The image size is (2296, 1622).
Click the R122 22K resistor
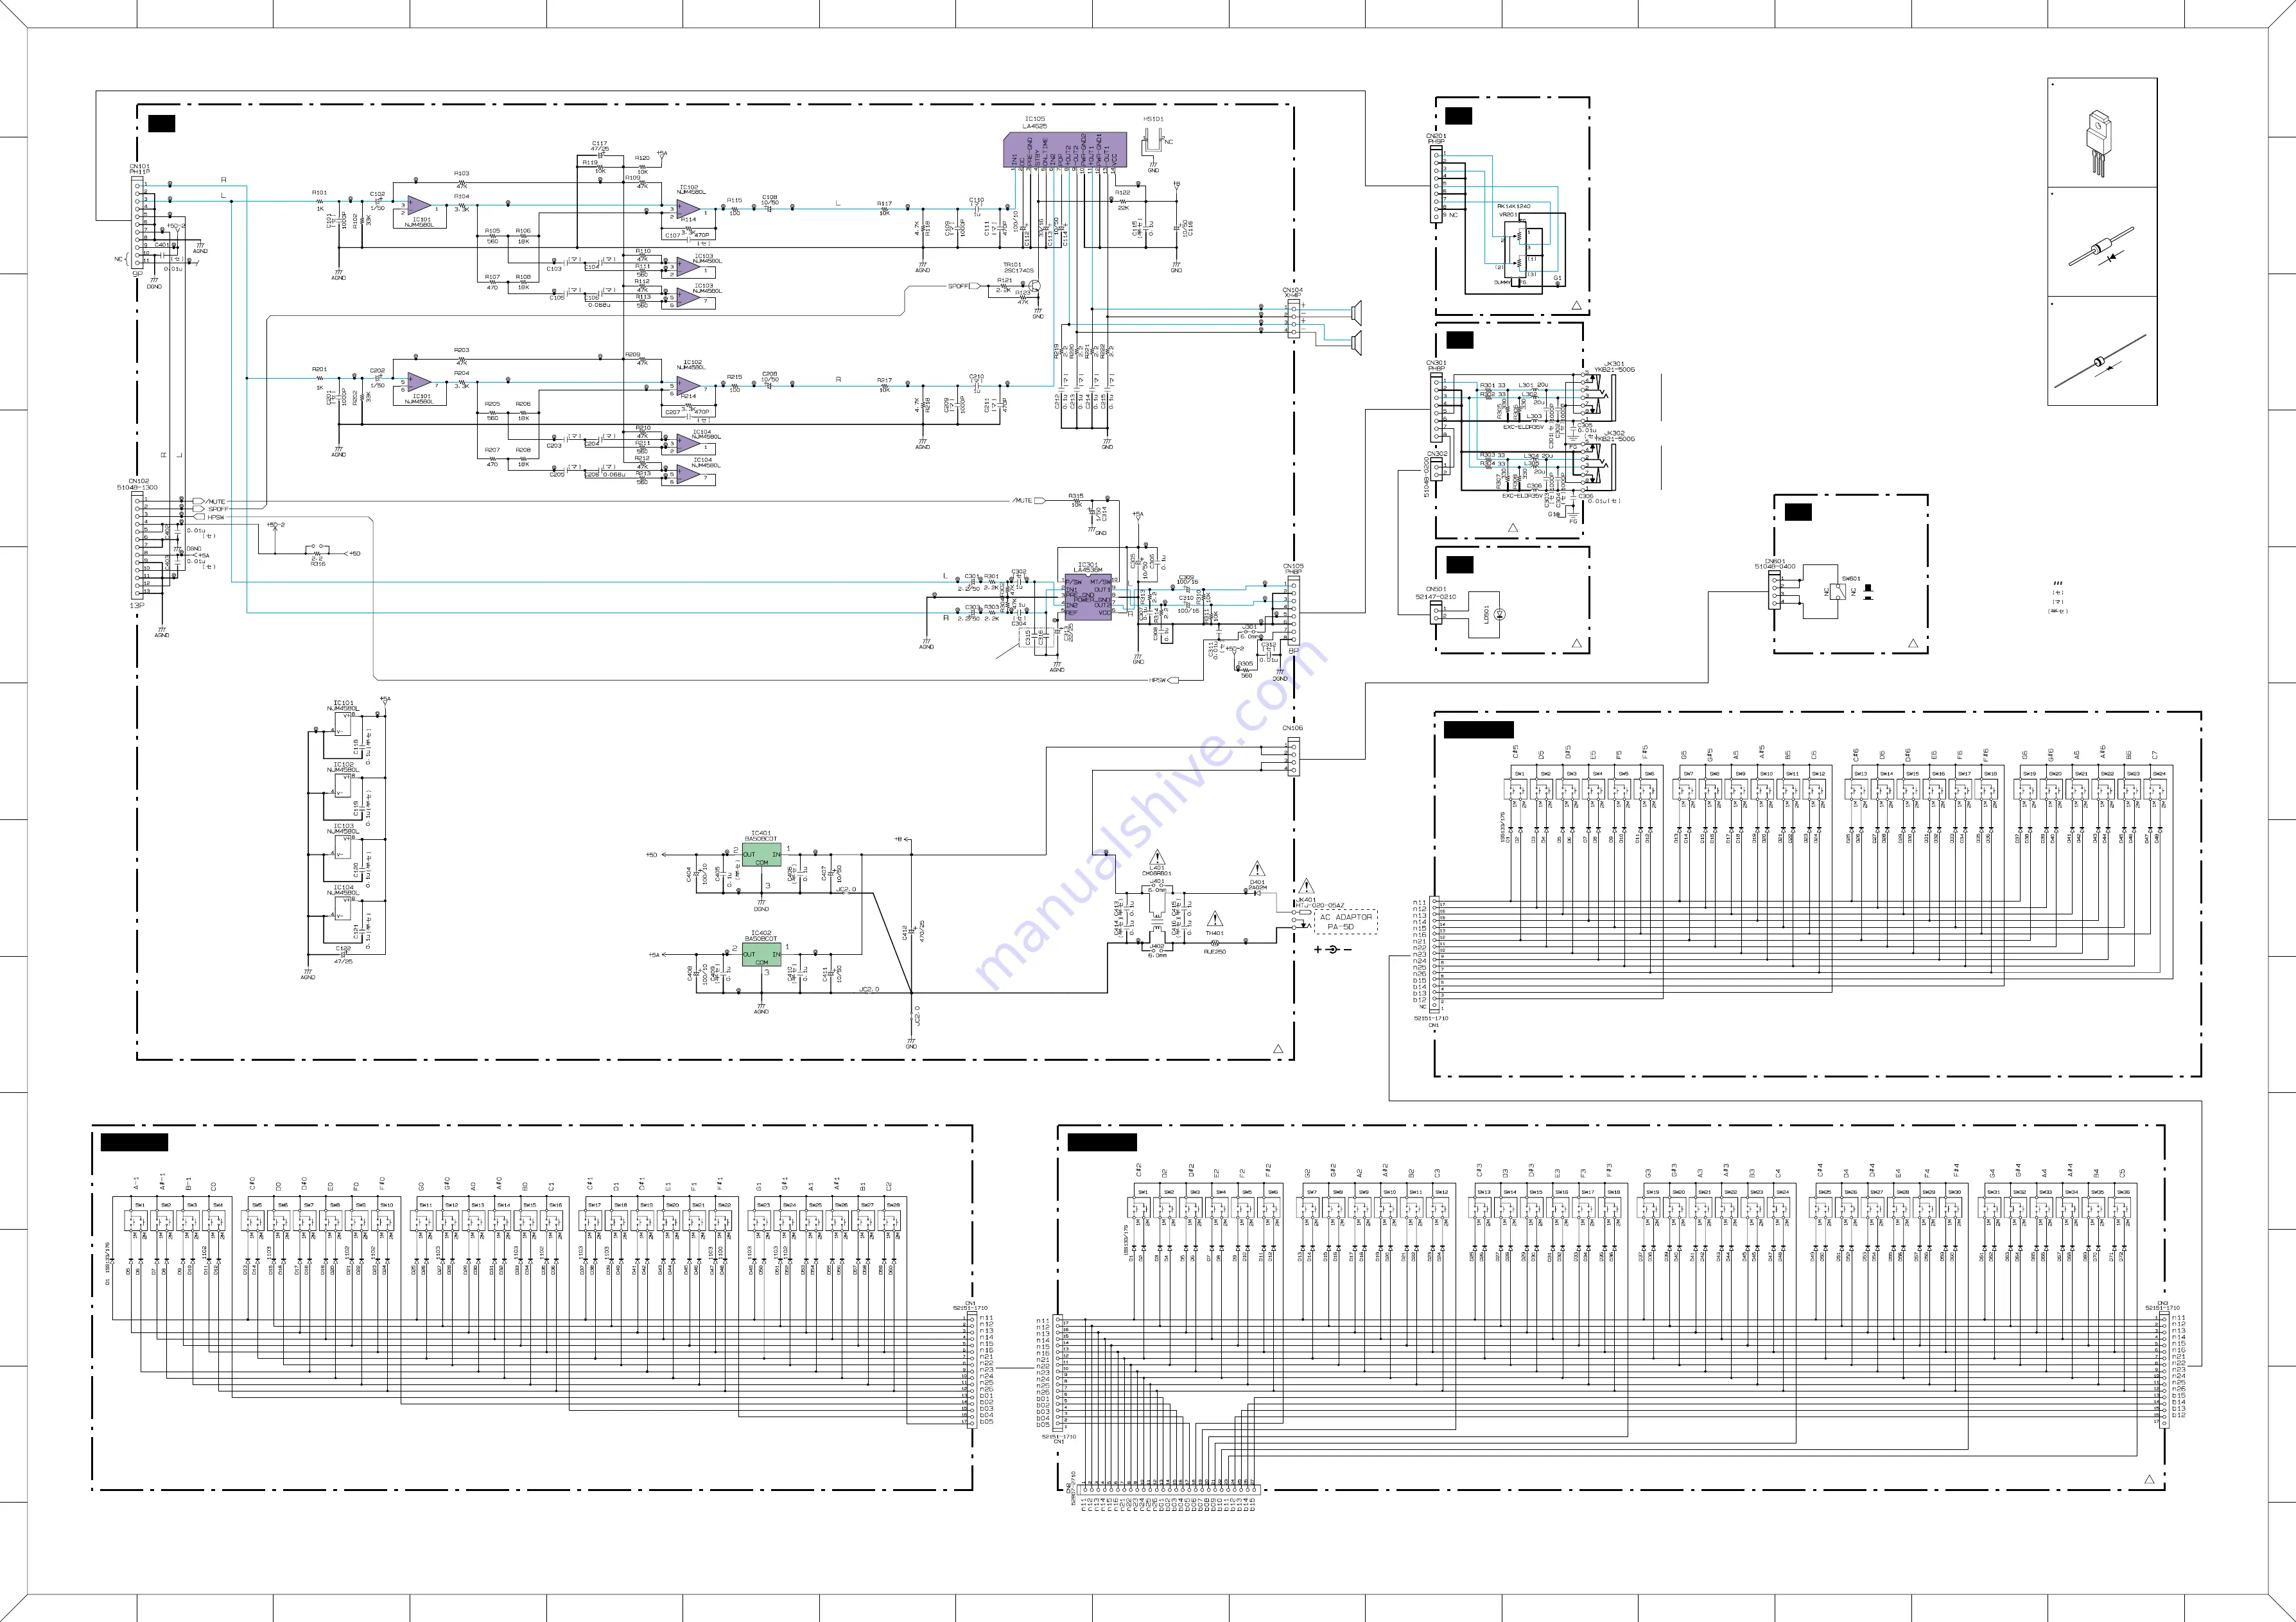(x=1123, y=201)
